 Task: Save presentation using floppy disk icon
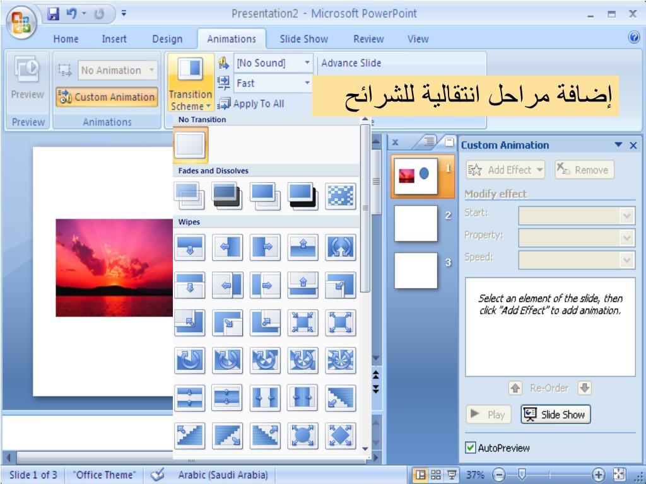pos(53,14)
